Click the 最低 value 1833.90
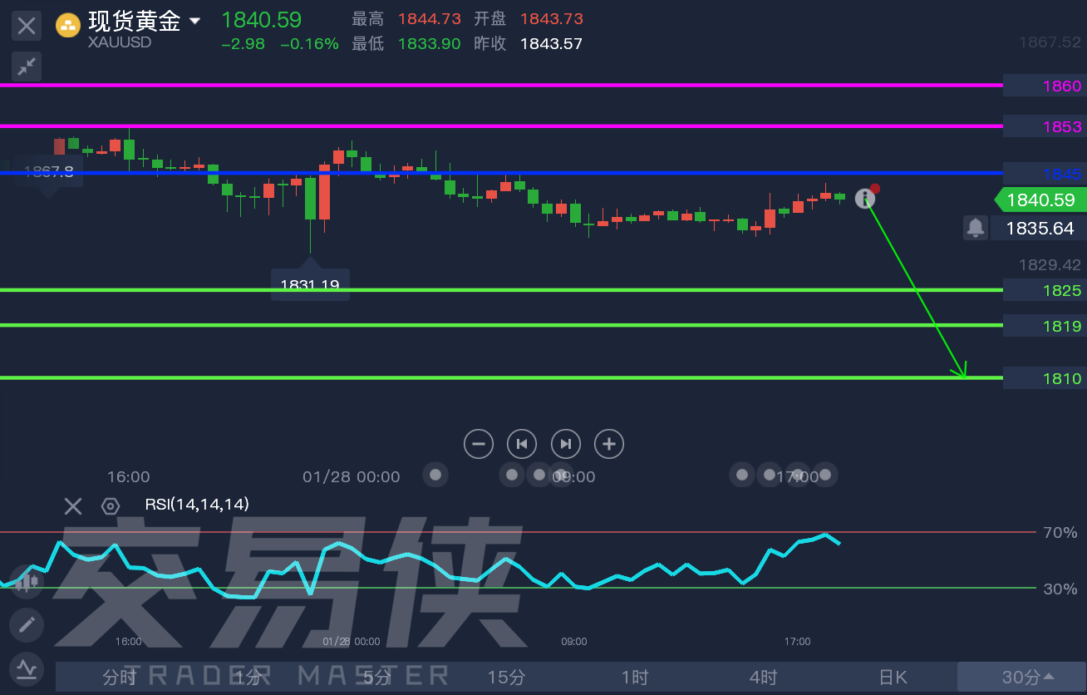This screenshot has width=1087, height=695. pos(430,44)
